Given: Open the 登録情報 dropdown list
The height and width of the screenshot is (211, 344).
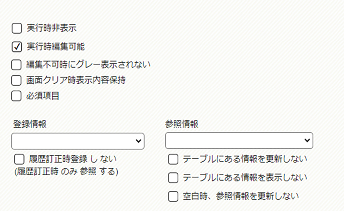Looking at the screenshot, I should point(78,141).
